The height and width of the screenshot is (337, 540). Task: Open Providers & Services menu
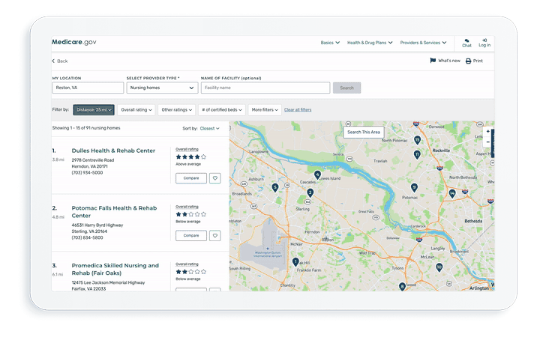pos(423,43)
